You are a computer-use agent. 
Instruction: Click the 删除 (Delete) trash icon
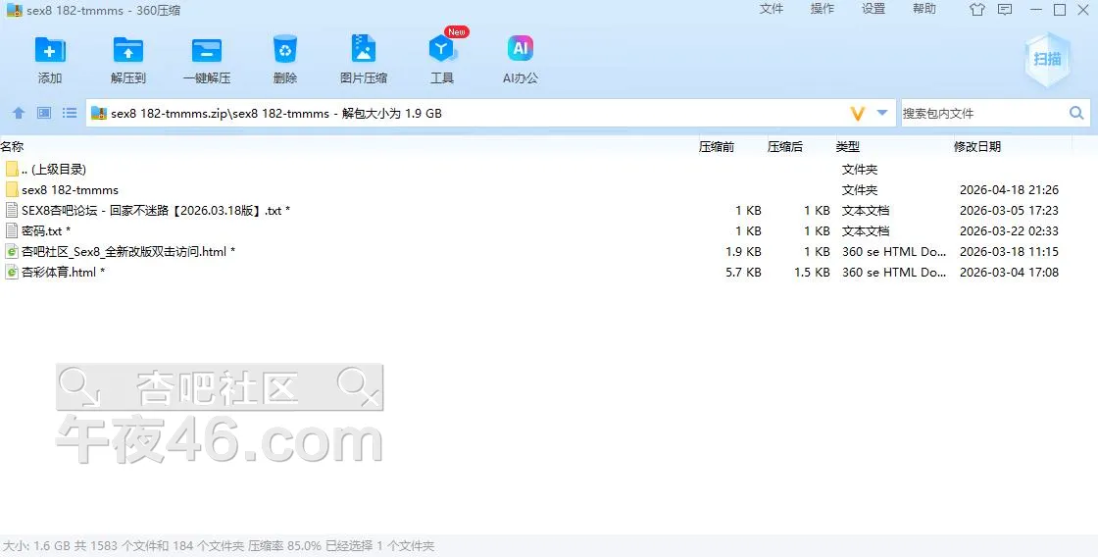(284, 50)
